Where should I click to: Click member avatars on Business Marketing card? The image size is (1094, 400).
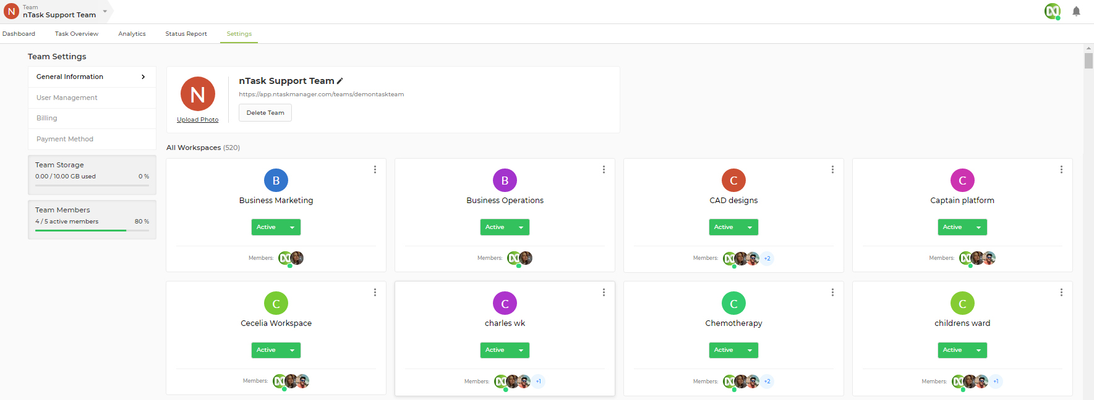point(291,258)
